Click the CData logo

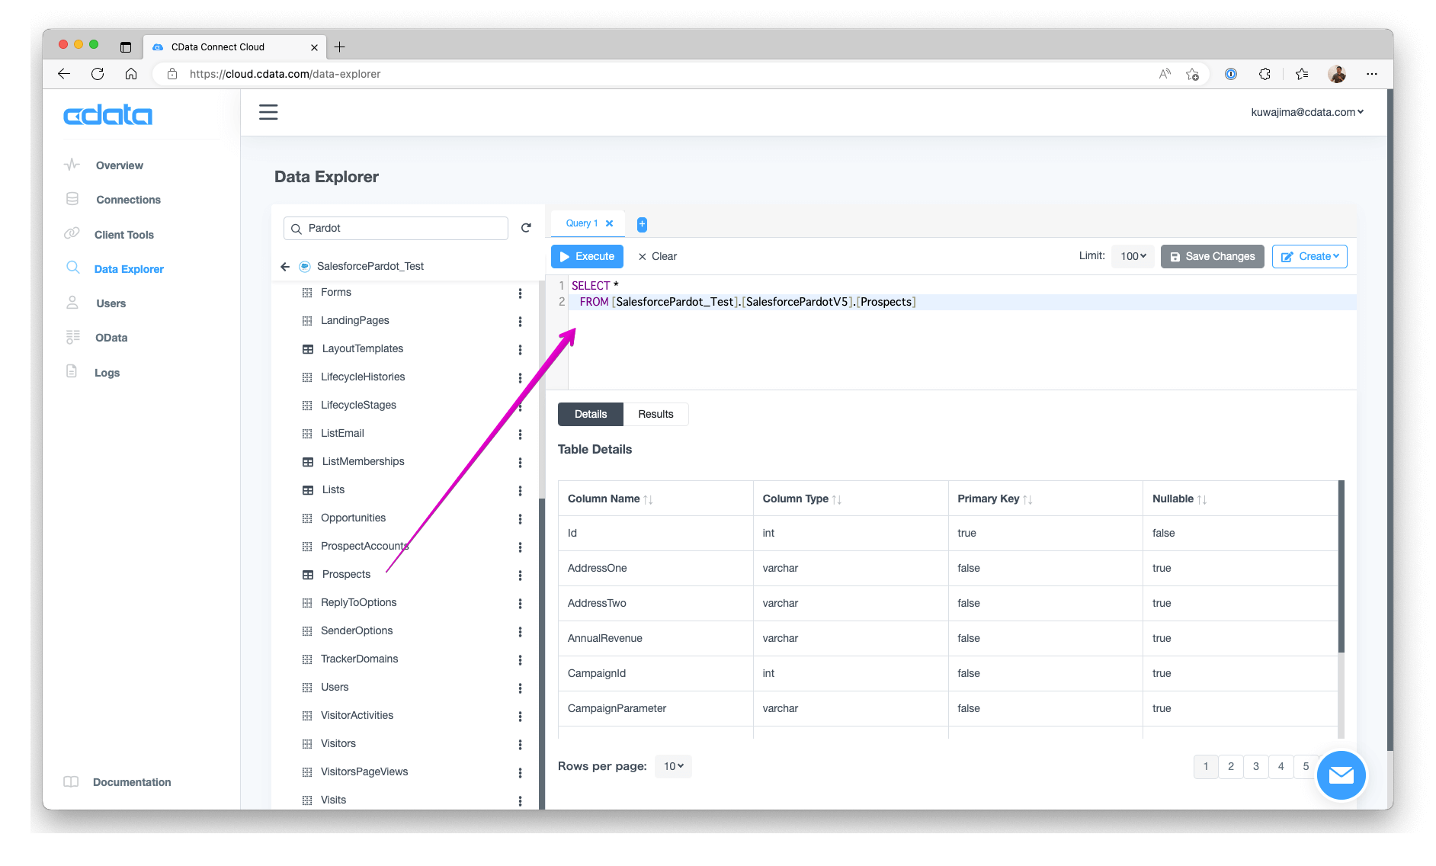coord(107,115)
